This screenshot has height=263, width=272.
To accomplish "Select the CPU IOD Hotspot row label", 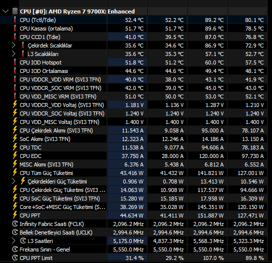I will tap(41, 62).
